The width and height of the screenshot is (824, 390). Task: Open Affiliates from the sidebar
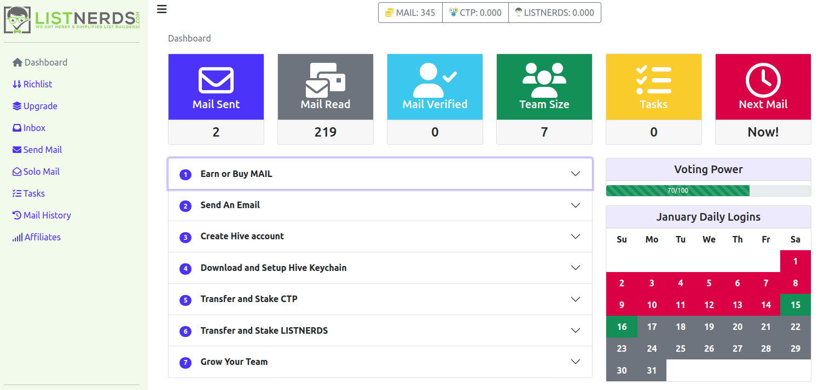point(37,237)
